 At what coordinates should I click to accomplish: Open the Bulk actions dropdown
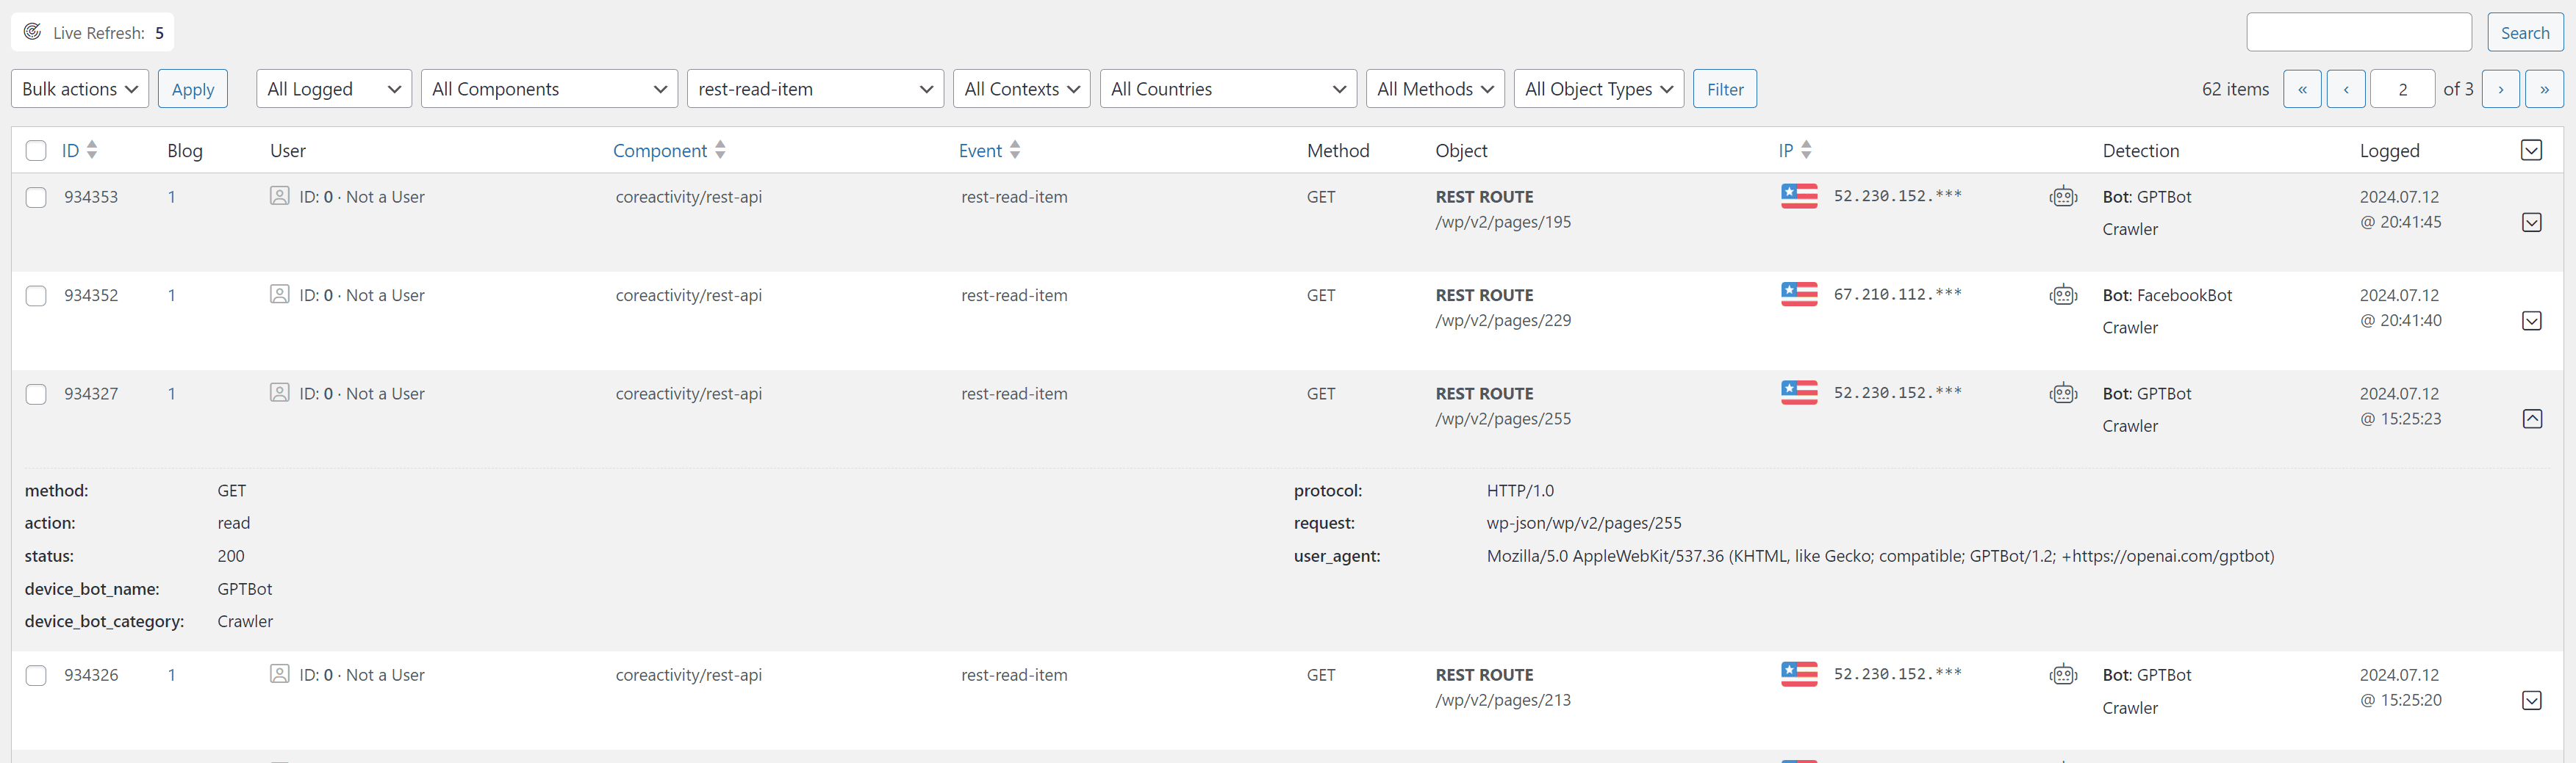[80, 89]
